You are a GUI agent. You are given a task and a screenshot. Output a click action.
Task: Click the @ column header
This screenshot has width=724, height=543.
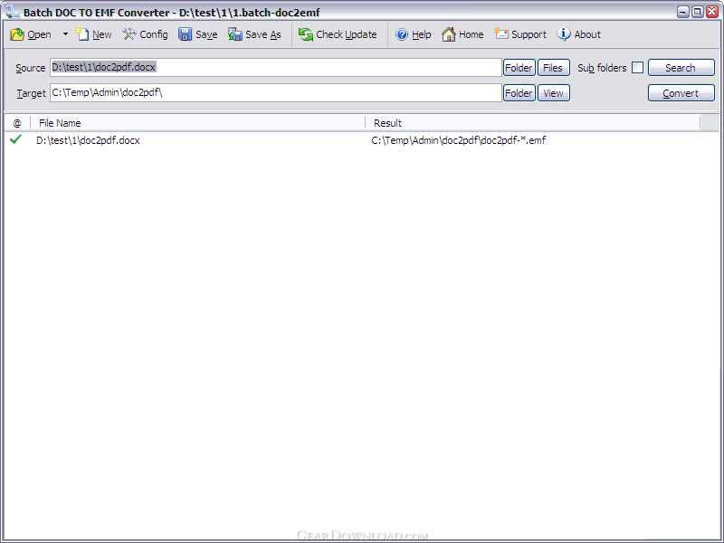point(17,123)
